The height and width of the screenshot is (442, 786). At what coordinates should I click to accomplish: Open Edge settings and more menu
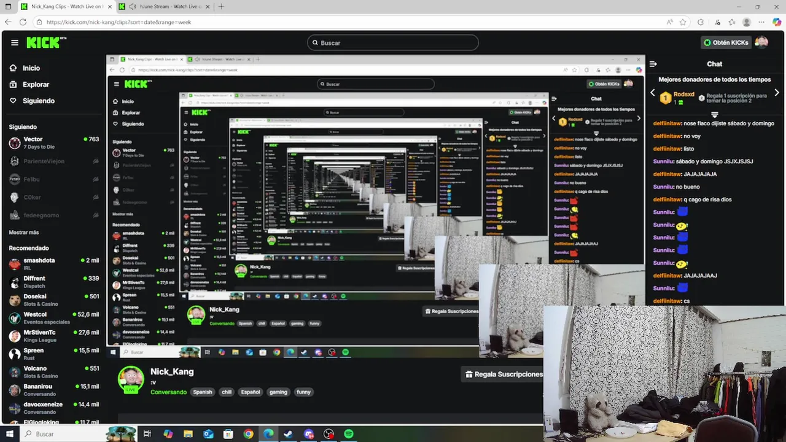(x=762, y=22)
